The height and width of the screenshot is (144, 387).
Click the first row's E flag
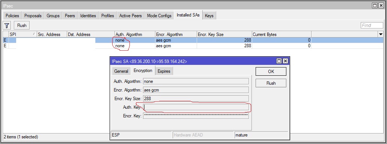(5, 40)
